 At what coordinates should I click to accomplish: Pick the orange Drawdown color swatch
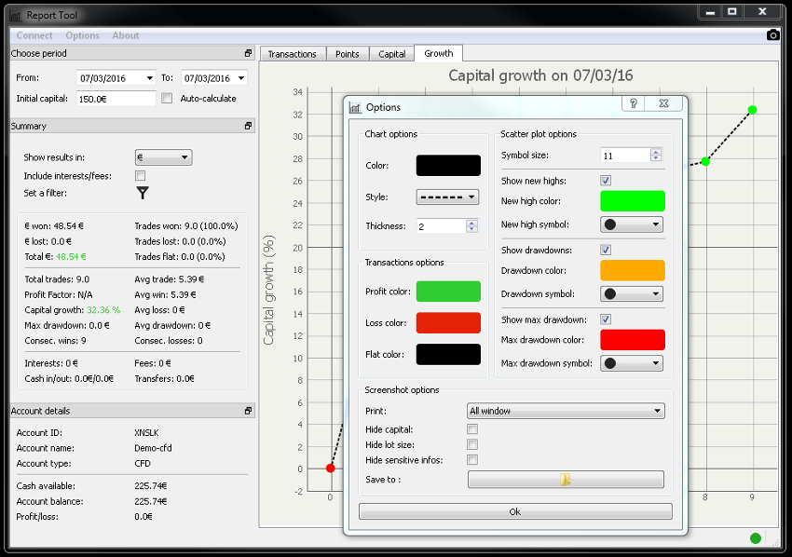click(x=633, y=270)
